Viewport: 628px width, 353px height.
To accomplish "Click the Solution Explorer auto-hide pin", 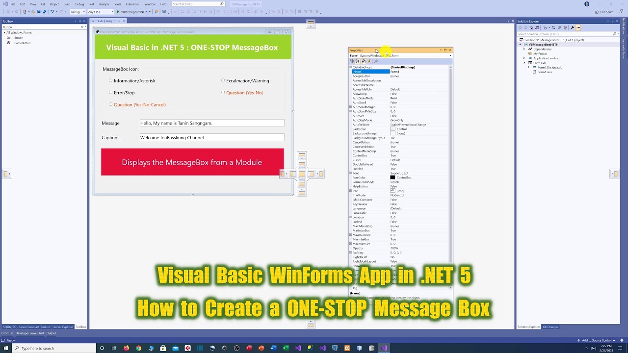I will [612, 21].
